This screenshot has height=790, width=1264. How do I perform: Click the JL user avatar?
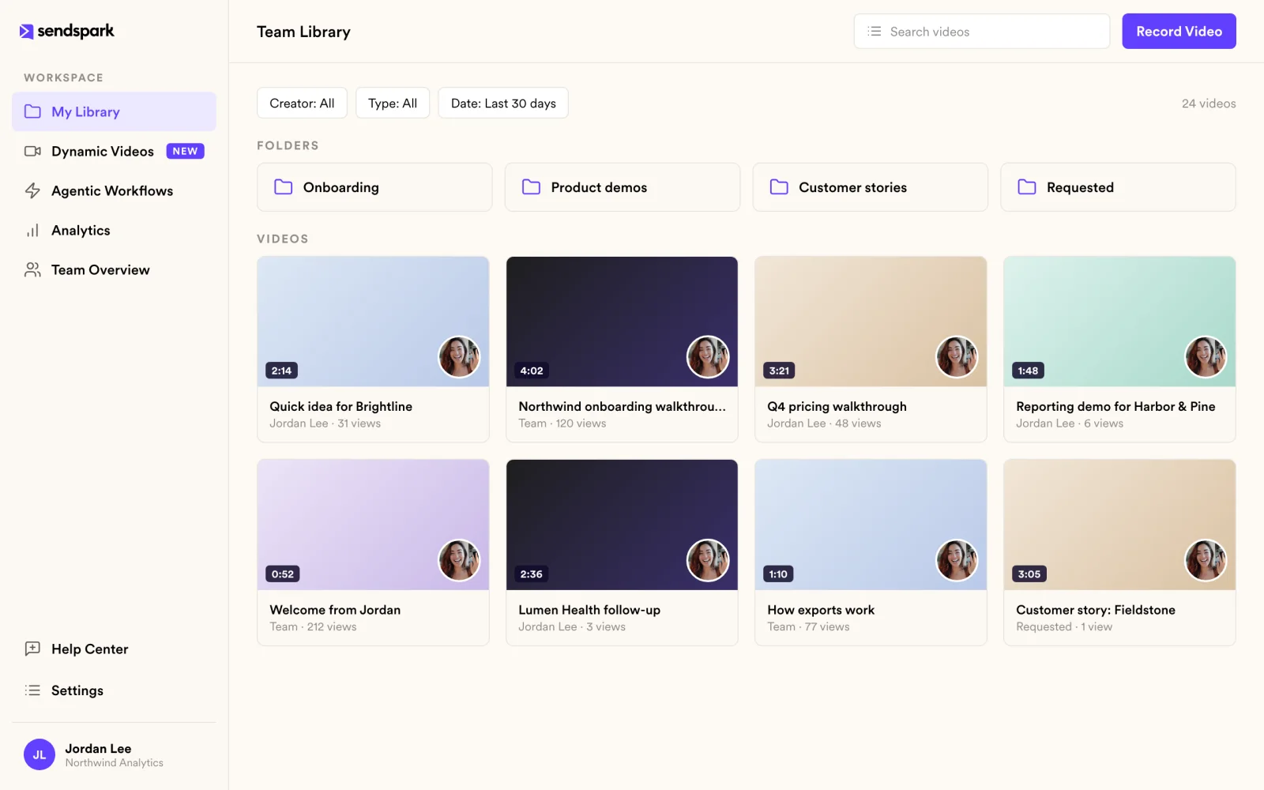(x=39, y=754)
